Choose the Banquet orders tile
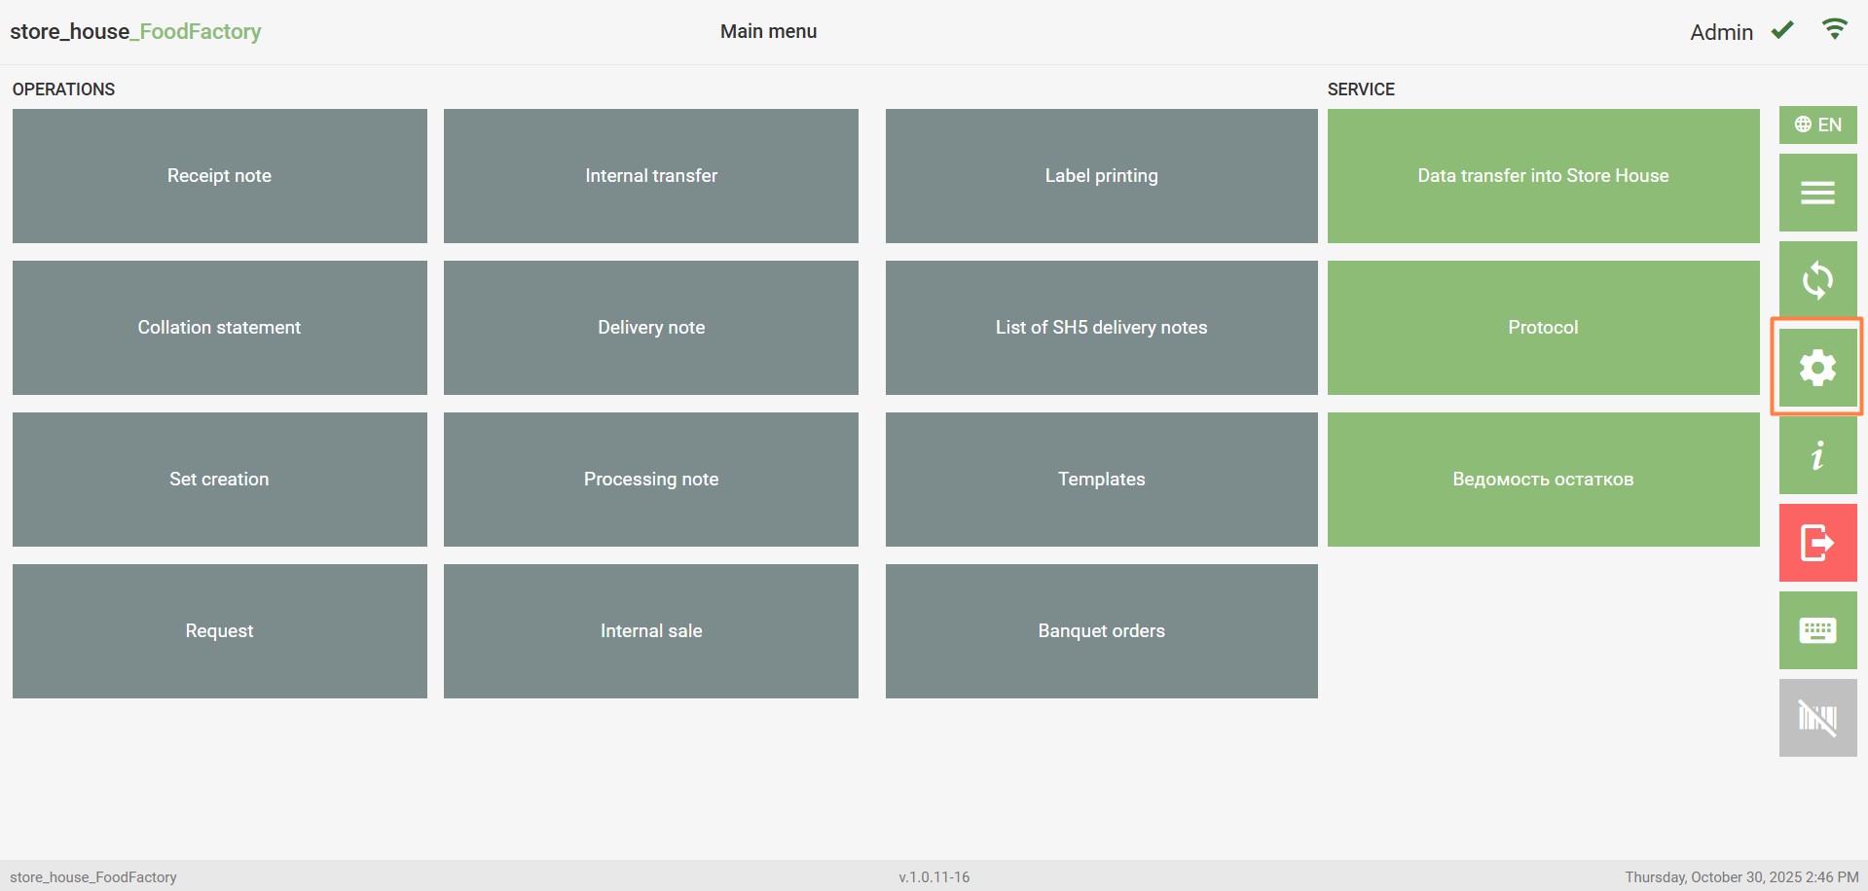The image size is (1868, 891). 1101,631
